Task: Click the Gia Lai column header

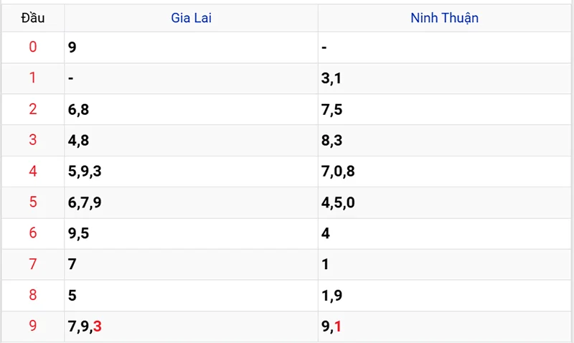Action: (x=191, y=18)
